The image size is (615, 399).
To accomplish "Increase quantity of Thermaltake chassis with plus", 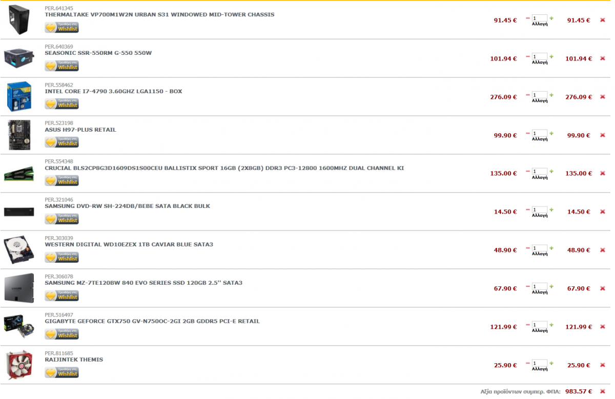I will point(551,18).
